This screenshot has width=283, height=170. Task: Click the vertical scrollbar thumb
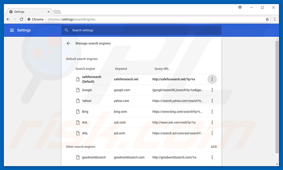coord(277,97)
